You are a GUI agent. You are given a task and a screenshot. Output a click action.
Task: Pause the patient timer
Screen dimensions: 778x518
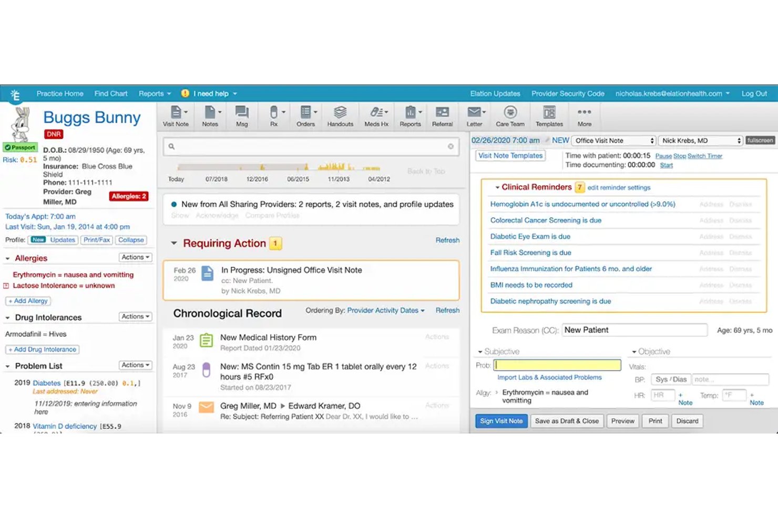[x=663, y=156]
